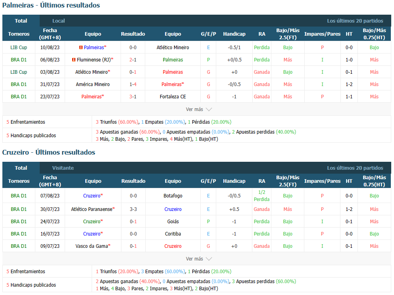Switch to the Visitante tab for Cruzeiro
Image resolution: width=394 pixels, height=295 pixels.
[x=63, y=168]
